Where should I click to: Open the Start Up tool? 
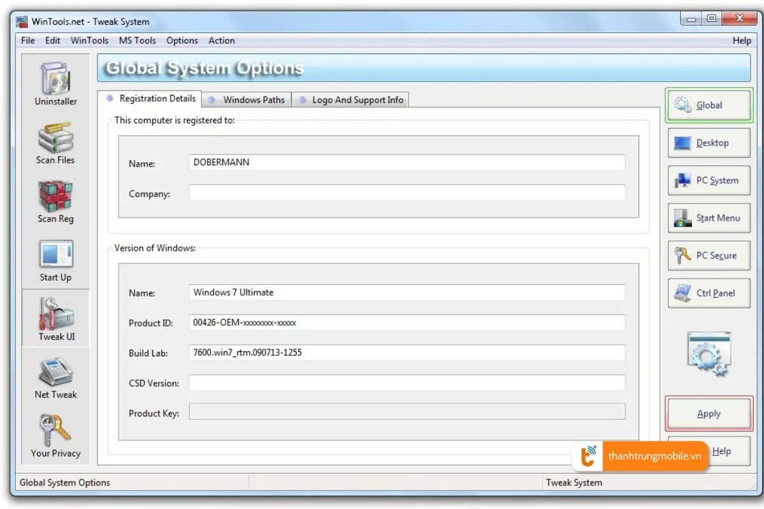coord(55,261)
